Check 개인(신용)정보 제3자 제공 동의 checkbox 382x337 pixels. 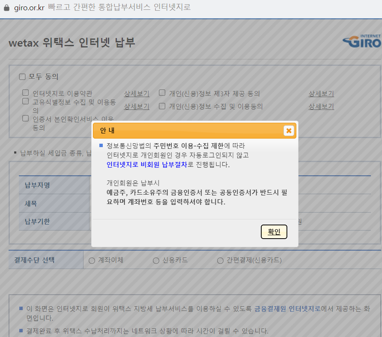[x=162, y=93]
